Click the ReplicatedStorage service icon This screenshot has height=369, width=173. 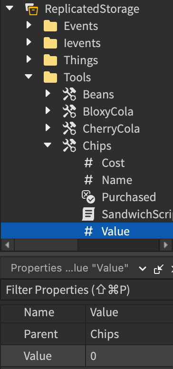[32, 9]
